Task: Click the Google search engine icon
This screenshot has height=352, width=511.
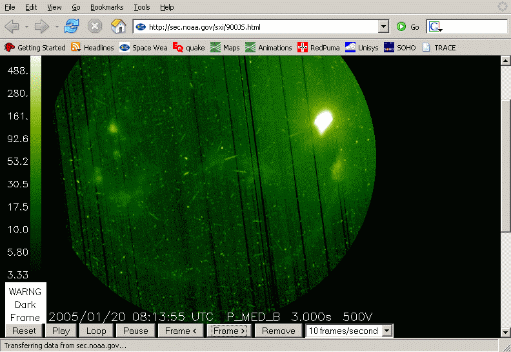Action: [435, 26]
